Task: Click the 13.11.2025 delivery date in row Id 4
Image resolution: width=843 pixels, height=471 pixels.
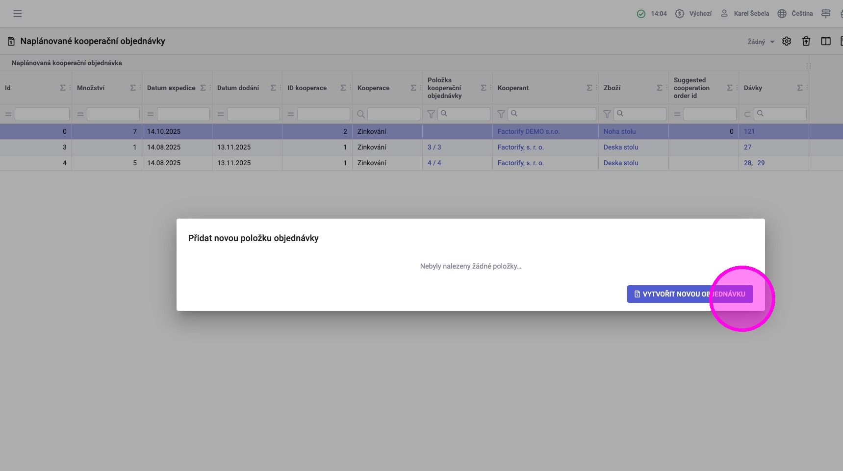Action: tap(247, 163)
